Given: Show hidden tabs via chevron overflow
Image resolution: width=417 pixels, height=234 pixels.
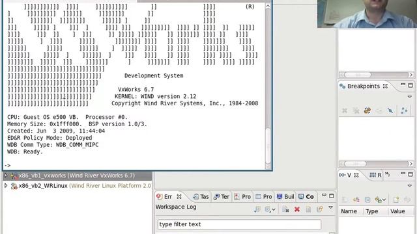Looking at the screenshot, I should [388, 174].
